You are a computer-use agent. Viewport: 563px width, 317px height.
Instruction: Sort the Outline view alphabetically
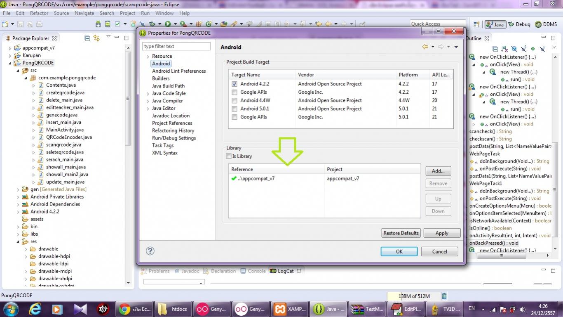[x=504, y=49]
